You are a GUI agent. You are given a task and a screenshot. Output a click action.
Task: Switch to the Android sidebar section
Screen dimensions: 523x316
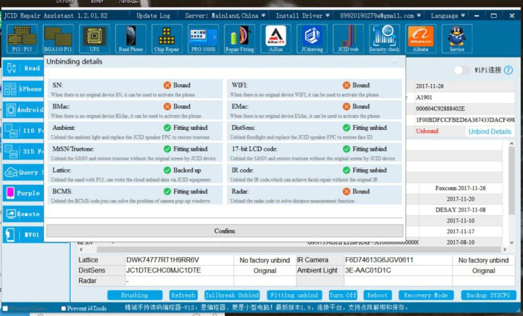(x=23, y=110)
